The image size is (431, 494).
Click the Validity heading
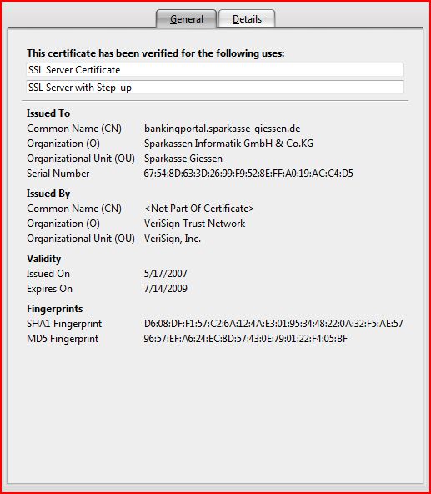coord(43,259)
